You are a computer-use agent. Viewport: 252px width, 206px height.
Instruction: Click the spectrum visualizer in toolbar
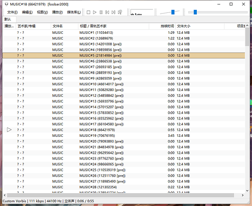coord(142,12)
